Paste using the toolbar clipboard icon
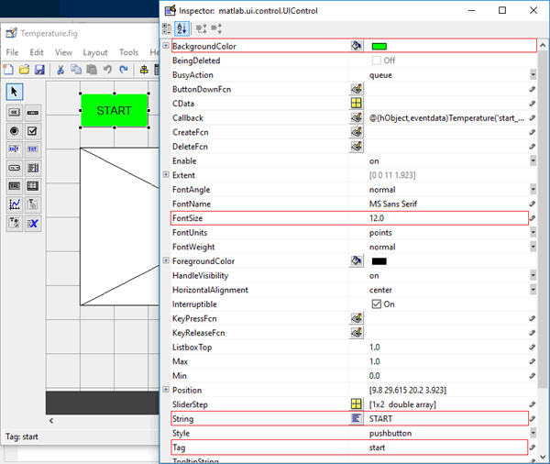Viewport: 550px width, 464px height. click(x=92, y=70)
